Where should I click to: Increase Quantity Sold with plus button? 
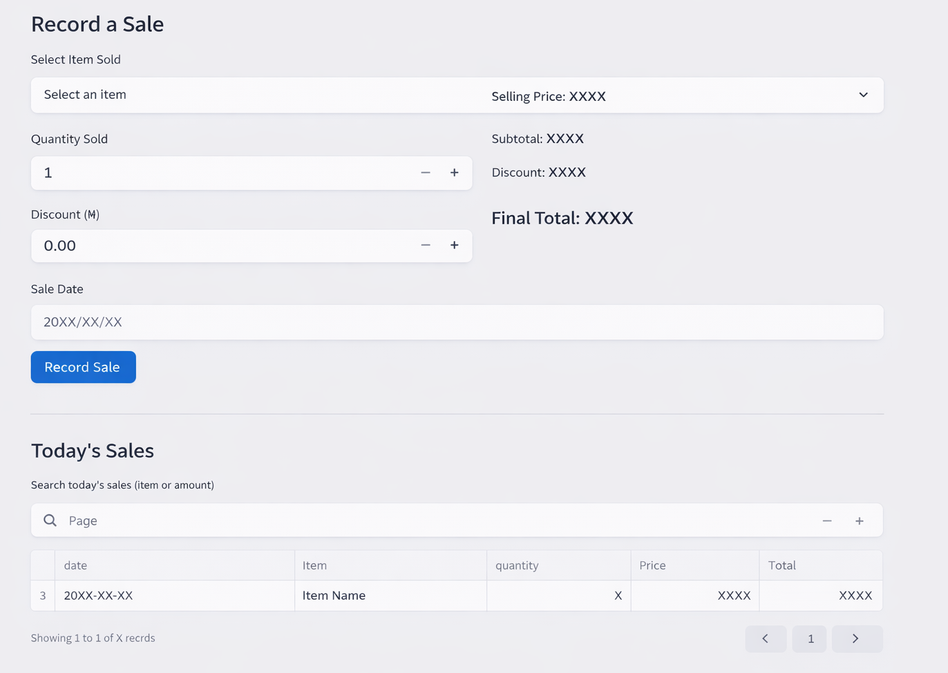pos(454,173)
